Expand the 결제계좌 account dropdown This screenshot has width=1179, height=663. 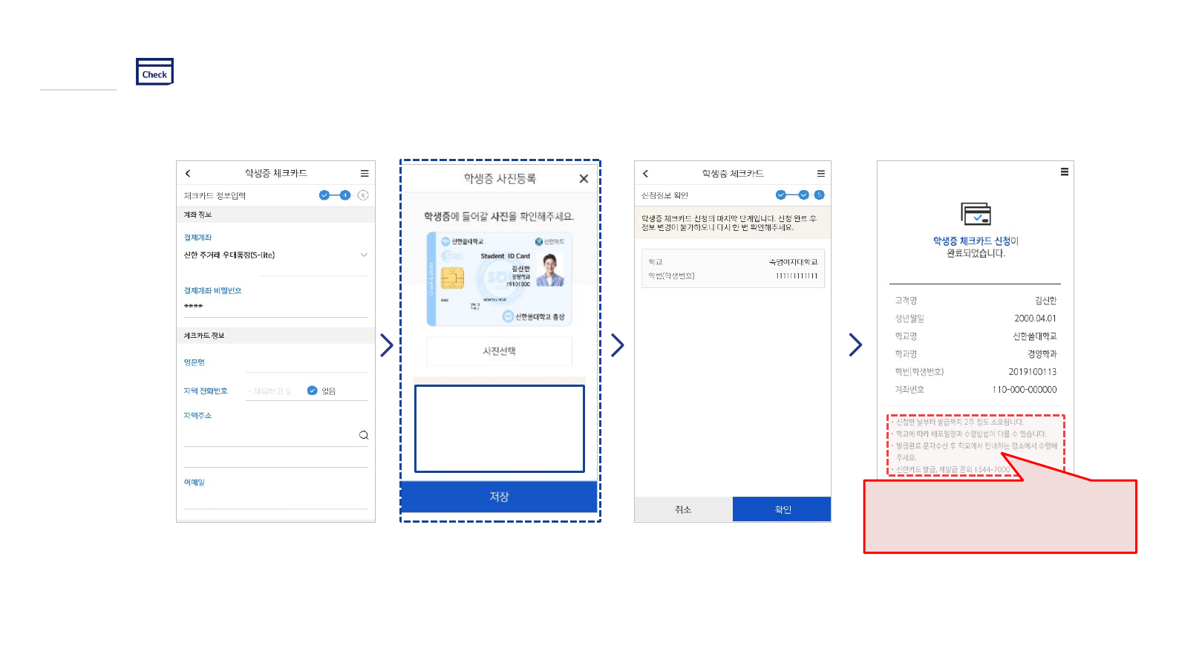pos(364,255)
